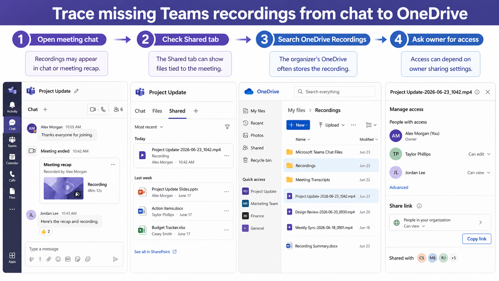The height and width of the screenshot is (281, 499).
Task: Click the send message arrow
Action: [x=115, y=259]
